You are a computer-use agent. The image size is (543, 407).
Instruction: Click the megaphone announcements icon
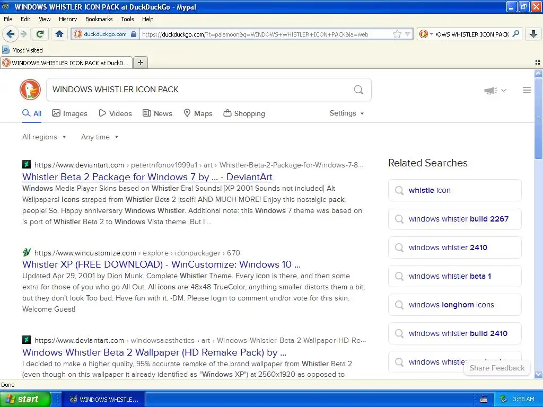[491, 90]
